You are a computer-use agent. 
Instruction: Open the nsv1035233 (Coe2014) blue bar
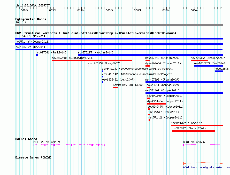[x=209, y=66]
